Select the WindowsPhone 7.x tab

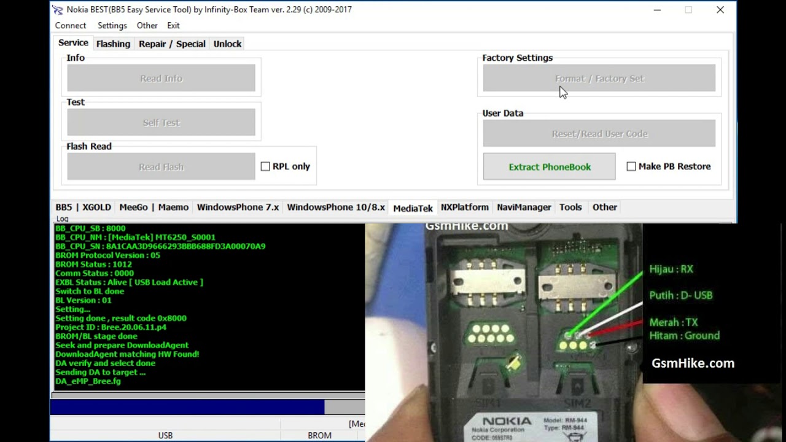pyautogui.click(x=238, y=207)
